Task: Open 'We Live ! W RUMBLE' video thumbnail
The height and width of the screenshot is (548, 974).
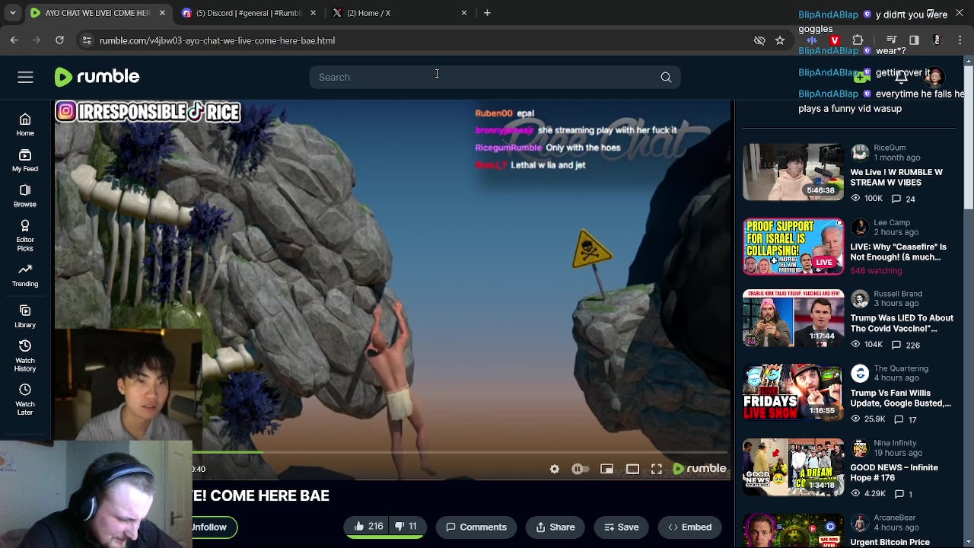Action: pos(793,172)
